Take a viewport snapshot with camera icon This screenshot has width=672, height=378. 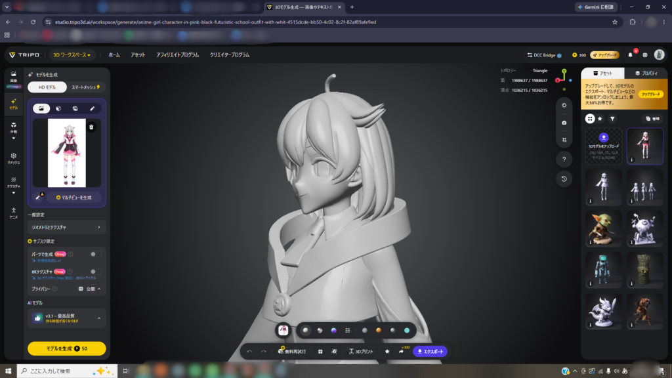(x=564, y=123)
